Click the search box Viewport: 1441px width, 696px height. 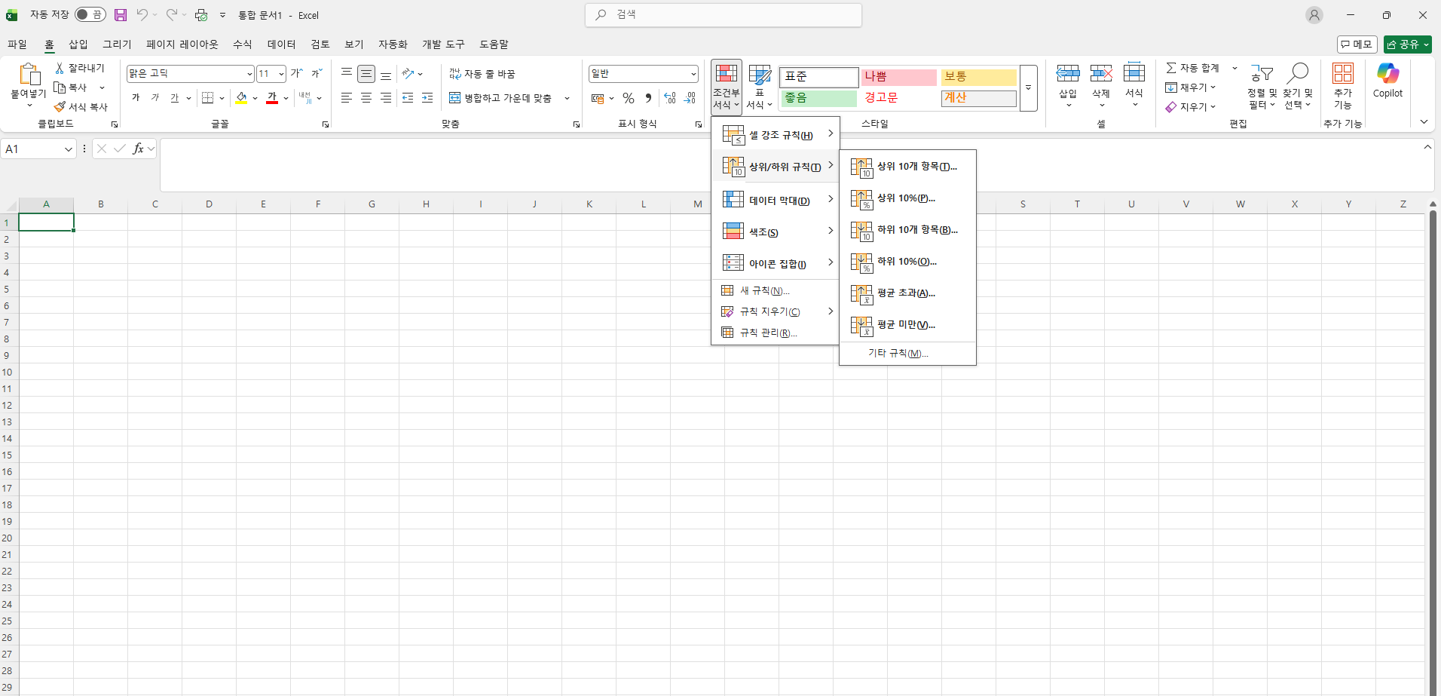point(724,14)
